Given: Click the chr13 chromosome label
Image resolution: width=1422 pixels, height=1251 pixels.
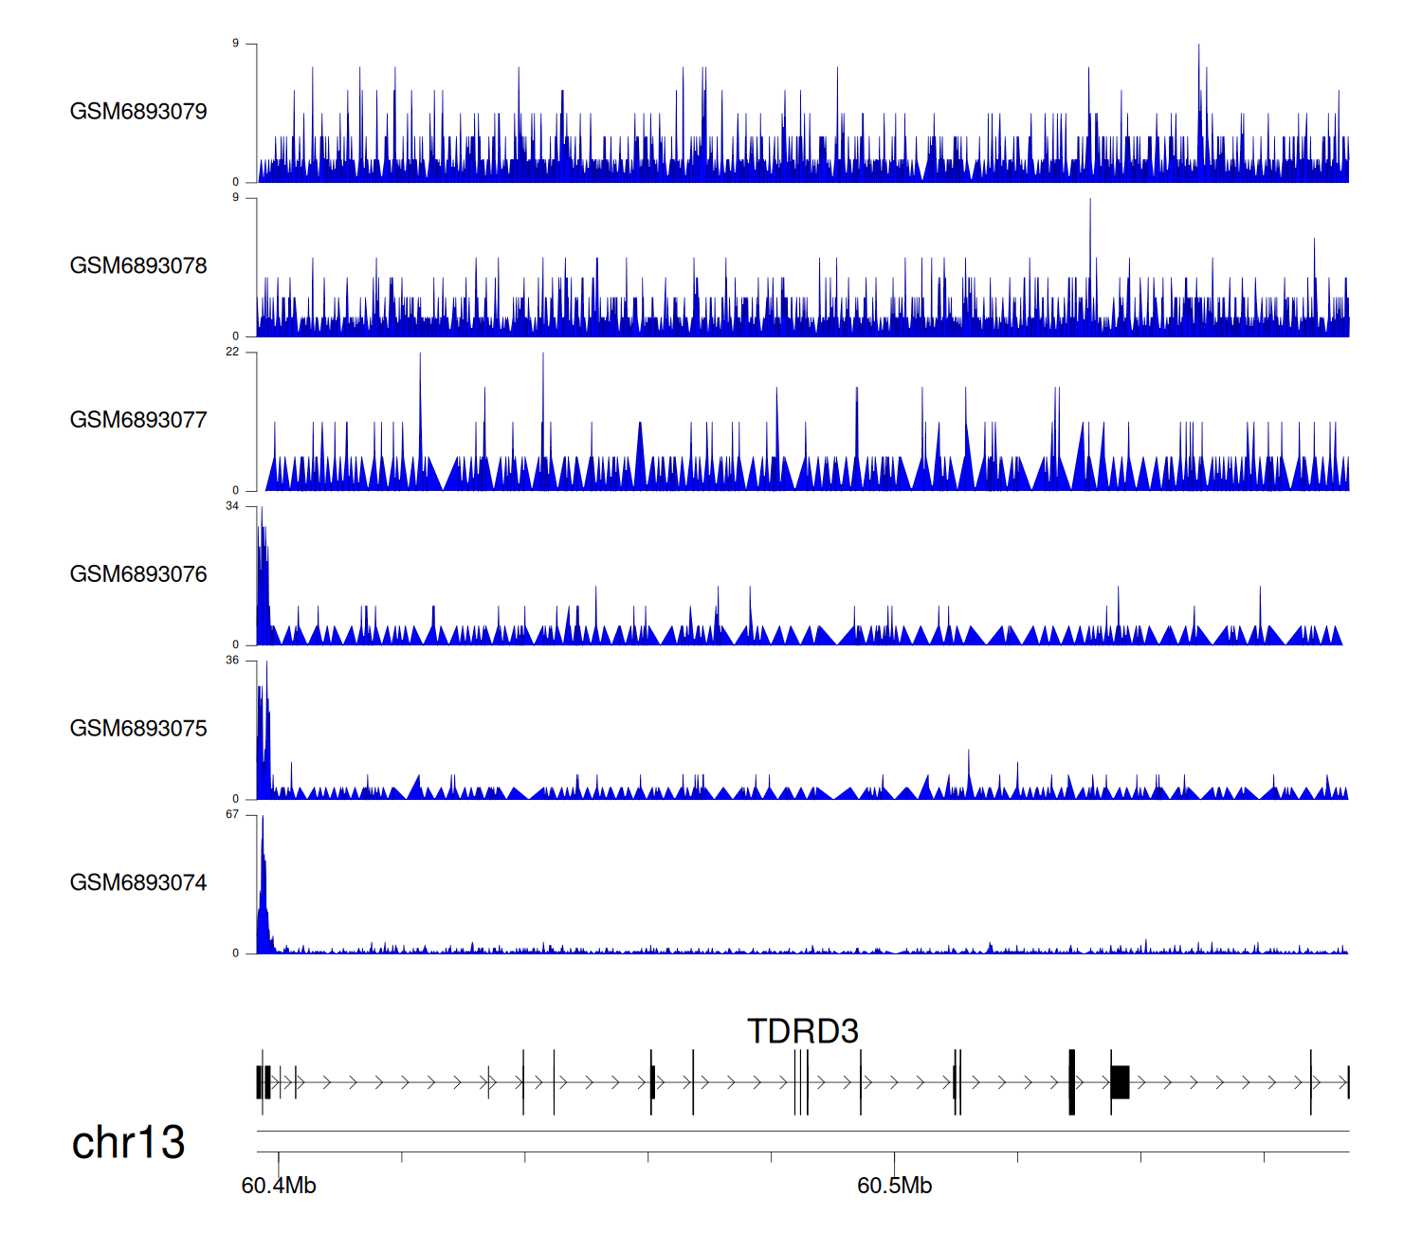Looking at the screenshot, I should click(128, 1143).
